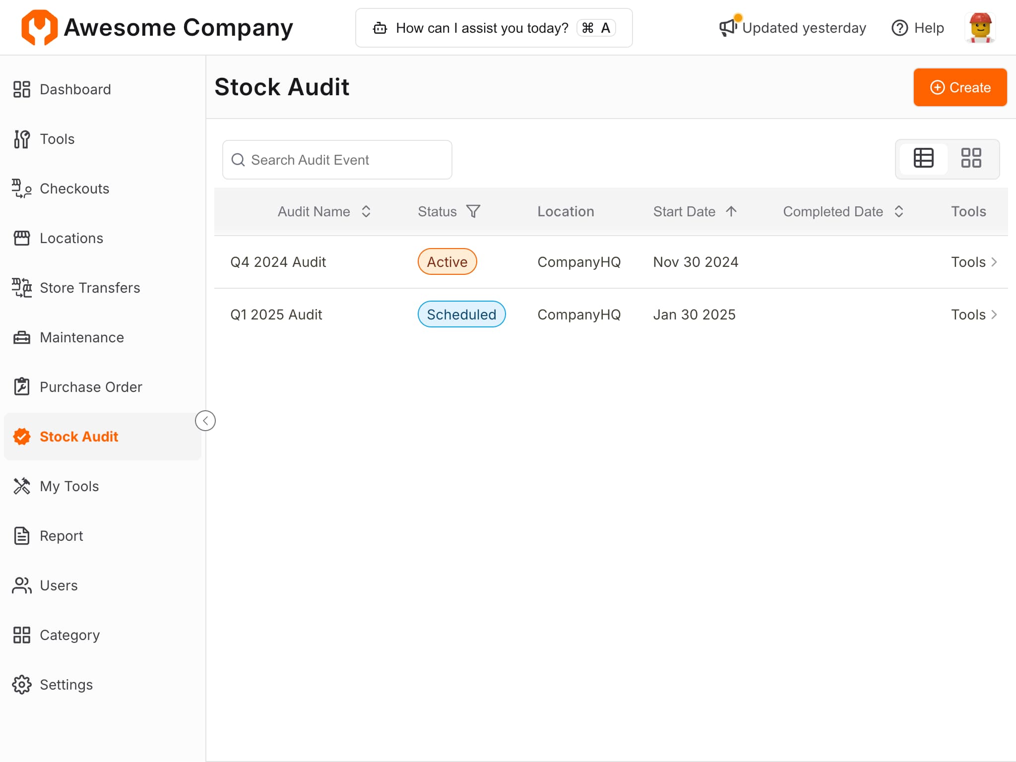Select the Settings menu item
This screenshot has height=762, width=1016.
(66, 685)
